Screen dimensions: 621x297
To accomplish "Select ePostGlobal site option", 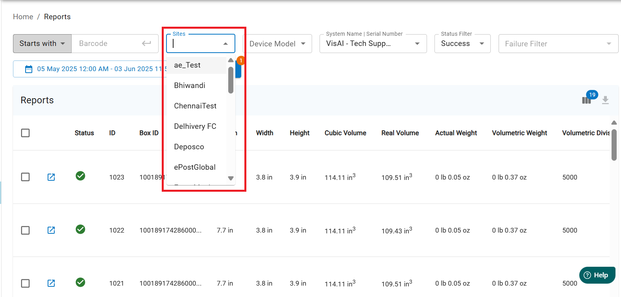I will (196, 167).
